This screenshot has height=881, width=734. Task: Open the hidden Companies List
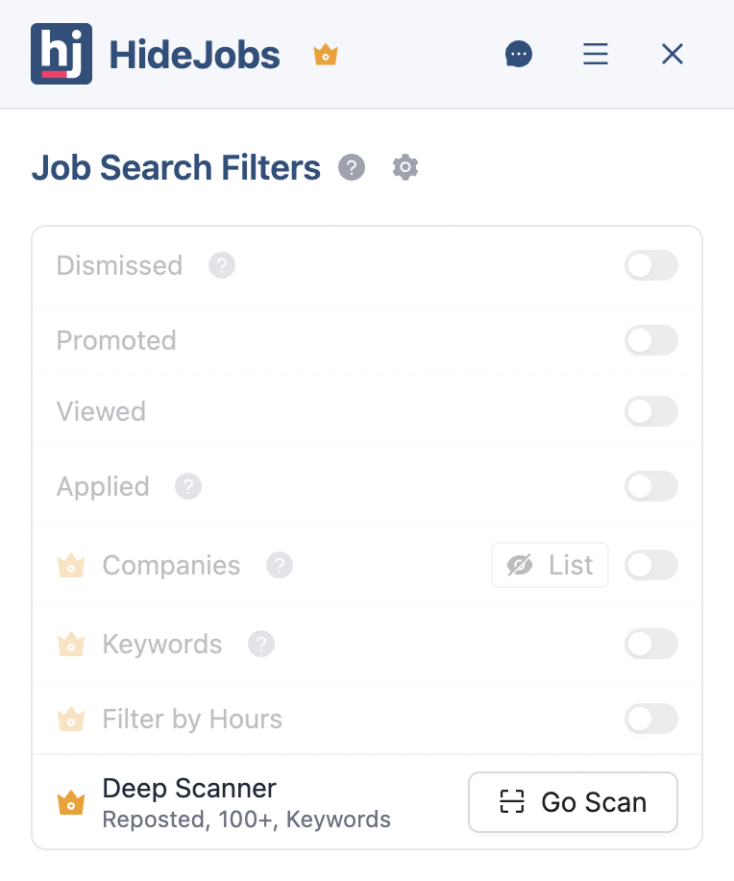pos(550,565)
